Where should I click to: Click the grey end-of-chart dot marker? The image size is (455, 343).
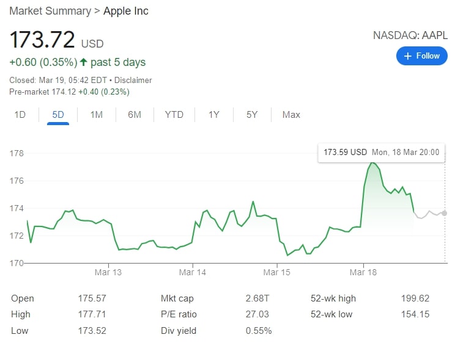pyautogui.click(x=444, y=213)
